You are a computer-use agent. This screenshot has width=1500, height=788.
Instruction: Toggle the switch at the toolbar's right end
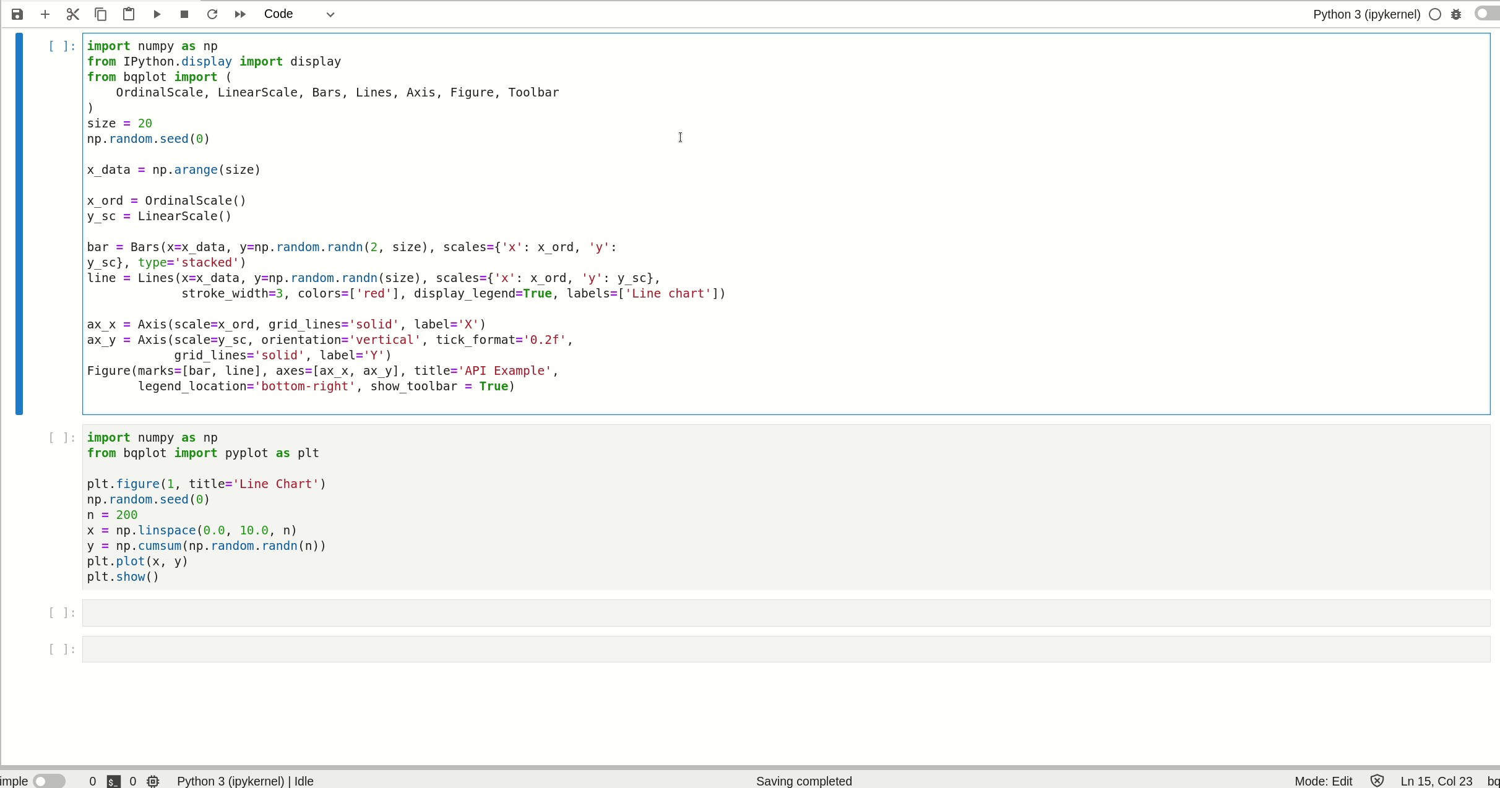tap(1486, 14)
